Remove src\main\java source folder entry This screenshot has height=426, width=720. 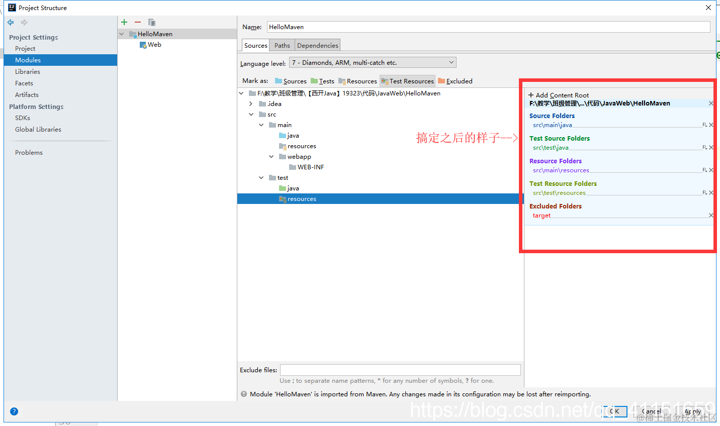click(x=711, y=125)
